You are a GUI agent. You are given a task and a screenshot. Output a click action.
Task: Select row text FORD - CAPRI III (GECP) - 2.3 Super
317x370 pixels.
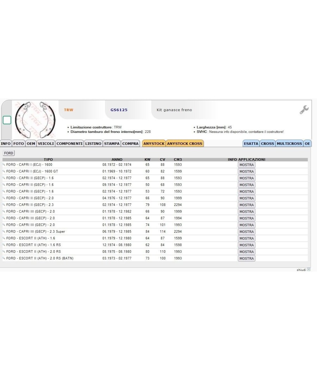pyautogui.click(x=36, y=232)
